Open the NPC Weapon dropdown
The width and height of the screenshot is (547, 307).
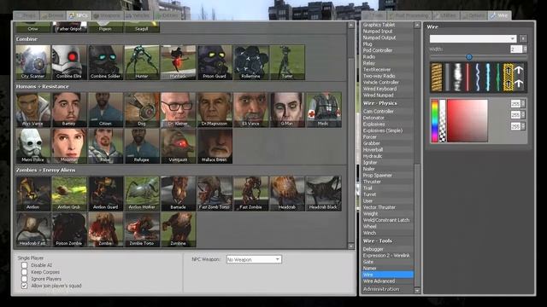click(254, 259)
